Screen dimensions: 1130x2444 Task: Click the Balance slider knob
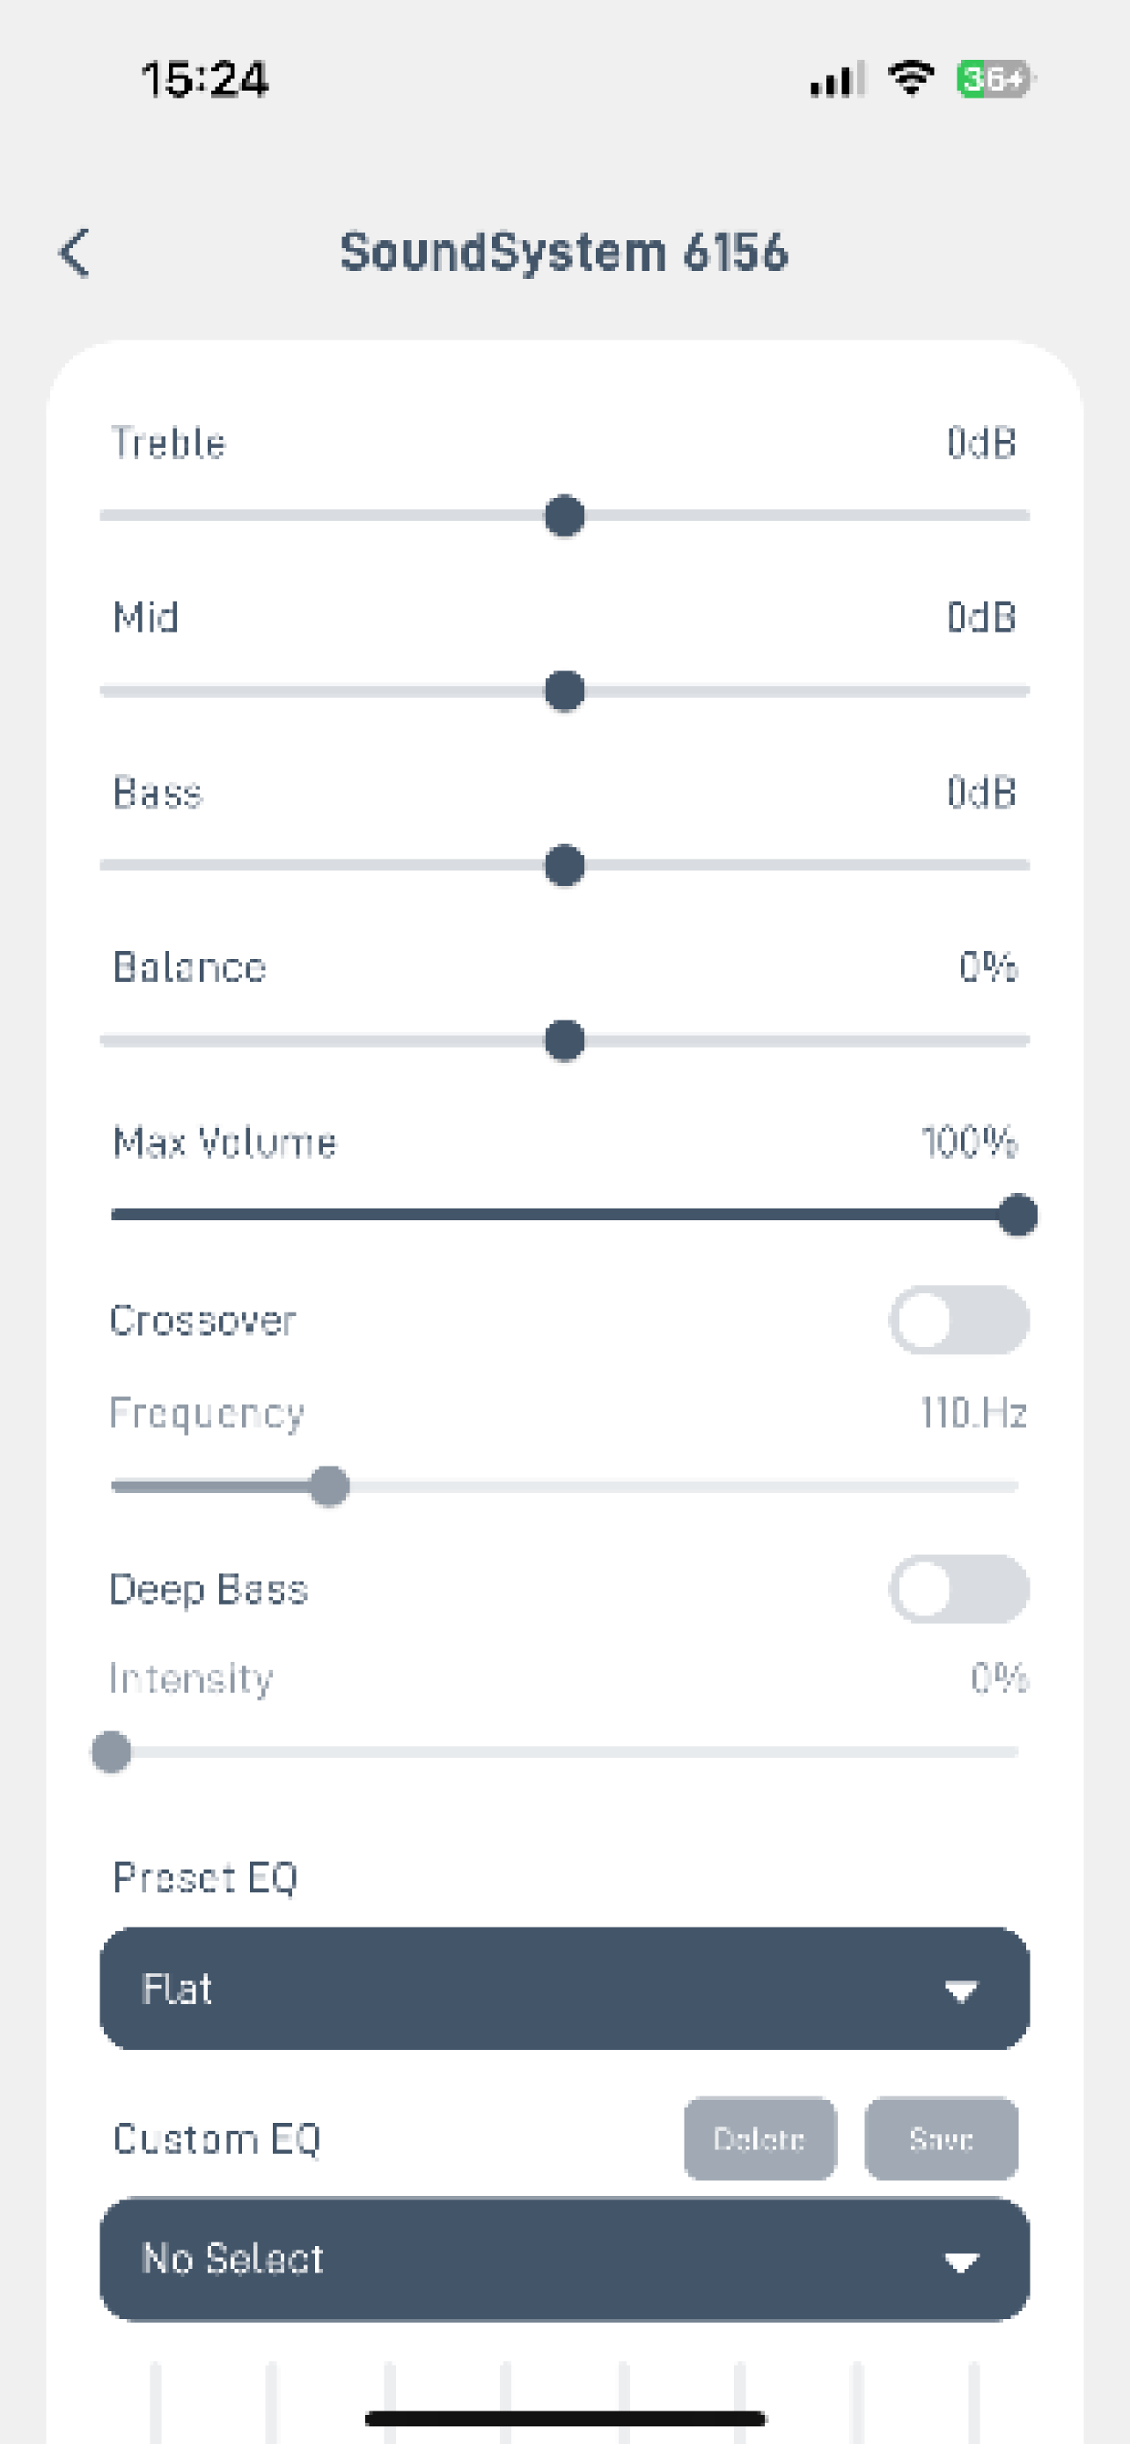[564, 1041]
